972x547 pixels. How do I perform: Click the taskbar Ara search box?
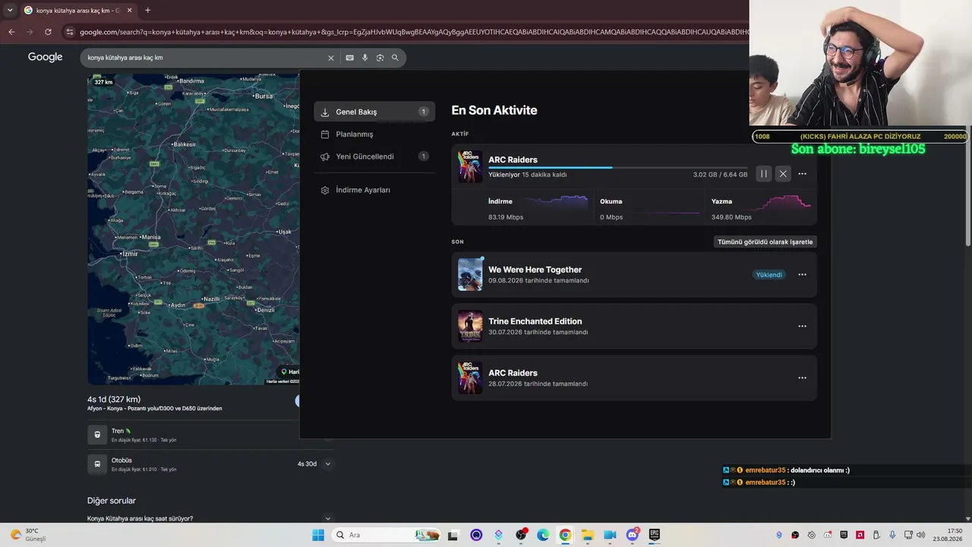(x=387, y=535)
